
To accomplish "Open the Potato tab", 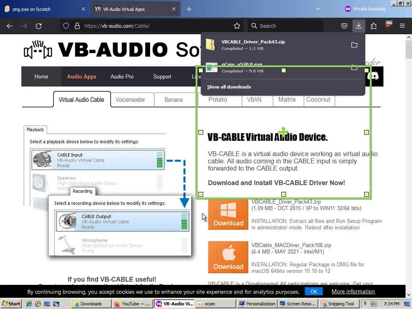I will click(218, 100).
